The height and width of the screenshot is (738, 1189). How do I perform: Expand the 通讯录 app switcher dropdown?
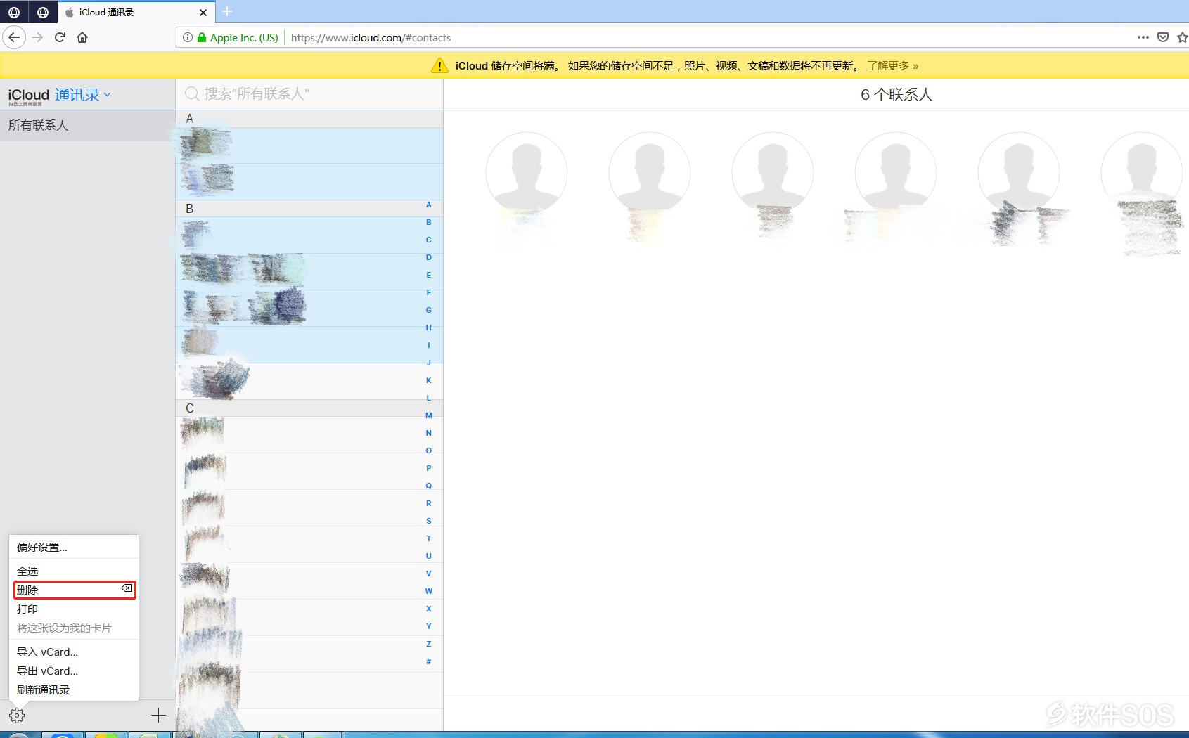[x=83, y=95]
